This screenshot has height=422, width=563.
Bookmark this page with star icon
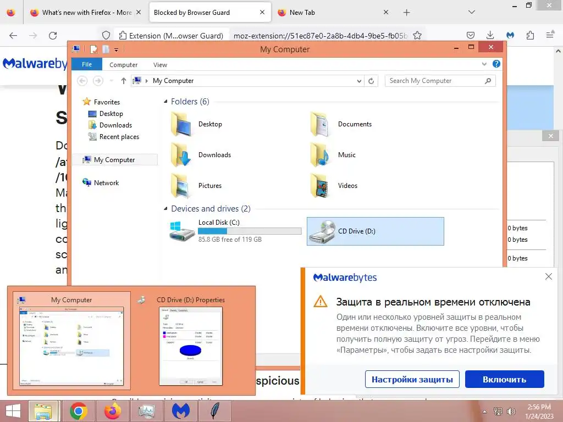[x=417, y=36]
